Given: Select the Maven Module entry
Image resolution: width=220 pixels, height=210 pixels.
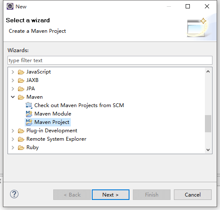Looking at the screenshot, I should [53, 114].
